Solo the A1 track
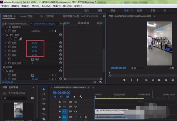177x121 pixels. pyautogui.click(x=81, y=117)
